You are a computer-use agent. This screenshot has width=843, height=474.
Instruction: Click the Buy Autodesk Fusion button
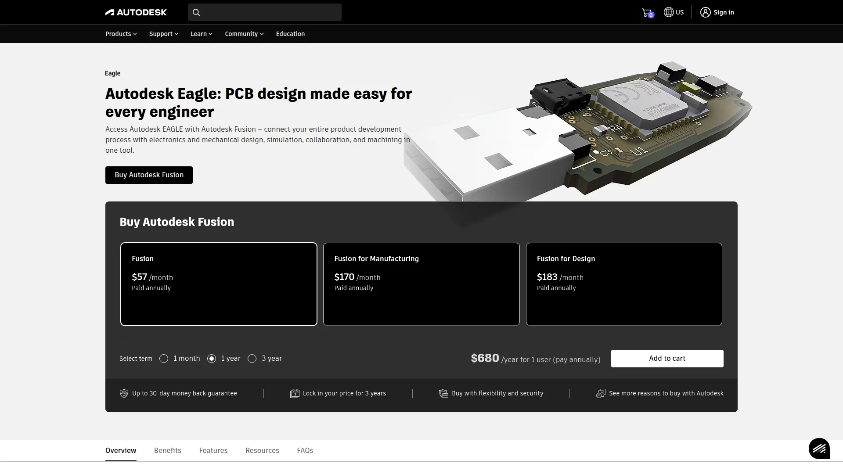[x=149, y=175]
